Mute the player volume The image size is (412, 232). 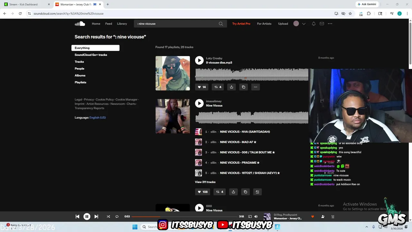[256, 217]
